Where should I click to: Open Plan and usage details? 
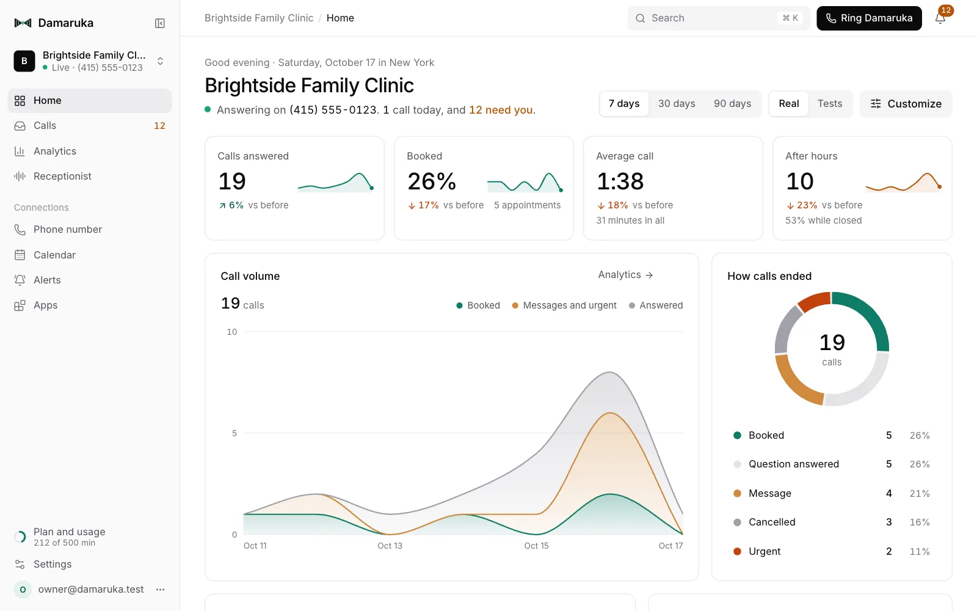point(90,537)
